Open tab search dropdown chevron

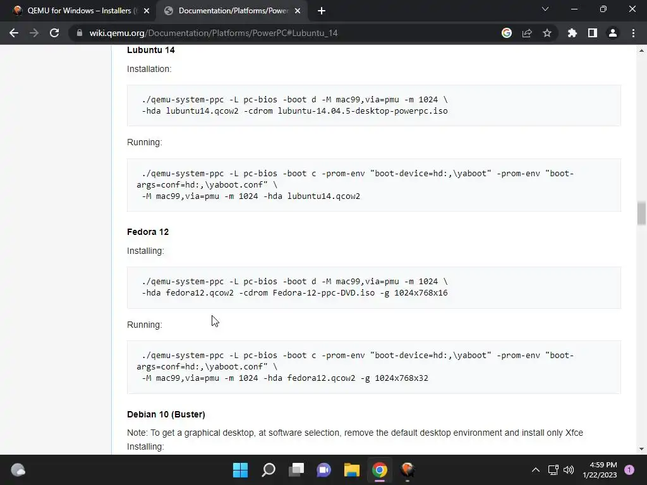click(545, 9)
